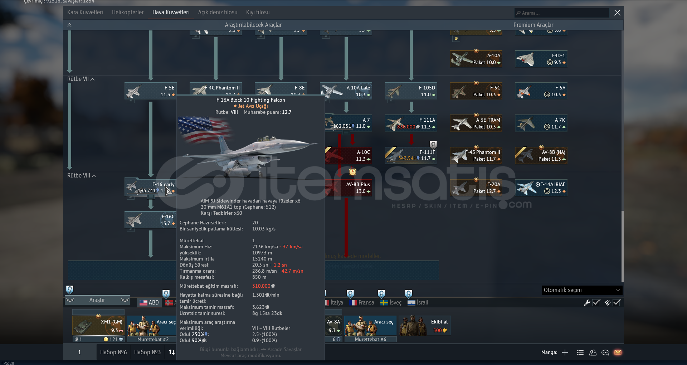Click Aracı seç on Mürettebat #2
Image resolution: width=687 pixels, height=365 pixels.
[x=152, y=326]
